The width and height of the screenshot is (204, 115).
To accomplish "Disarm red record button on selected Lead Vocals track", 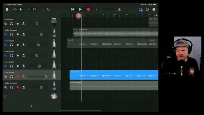I will pos(18,77).
